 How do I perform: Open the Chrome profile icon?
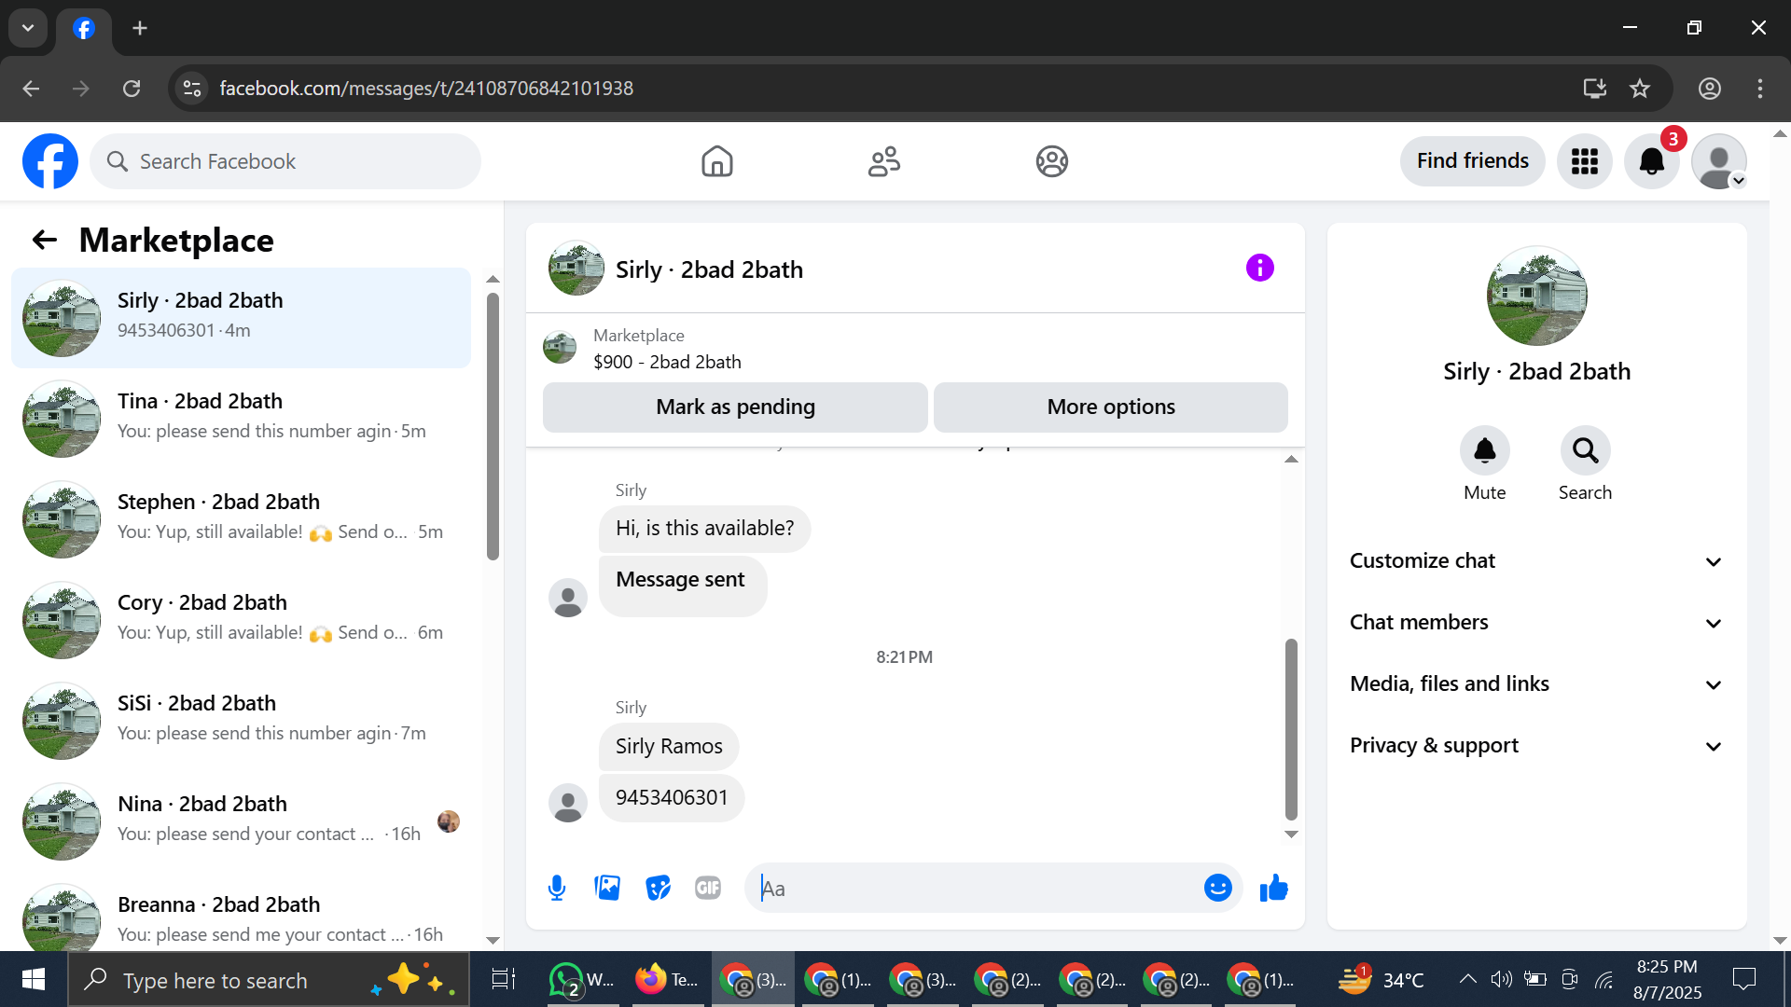pos(1710,89)
